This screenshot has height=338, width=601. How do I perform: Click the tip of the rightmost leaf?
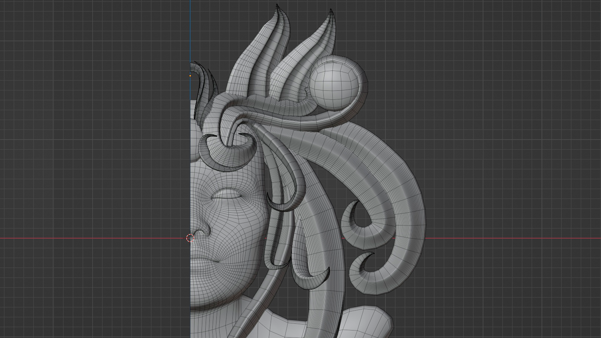(331, 11)
